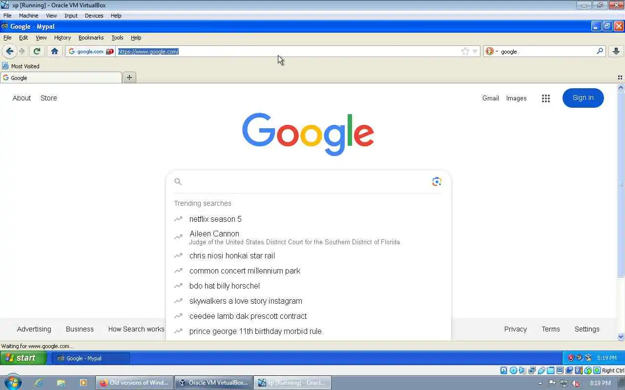The height and width of the screenshot is (390, 625).
Task: Click the Sign in button
Action: point(583,98)
